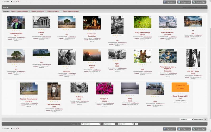Open the 'убыванию' order dropdown
Screen dimensions: 211x132
tap(109, 124)
